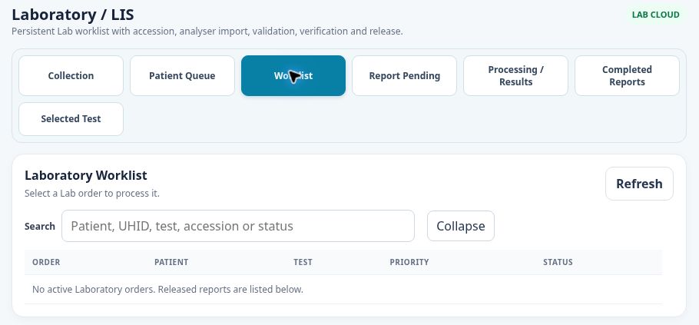This screenshot has width=699, height=325.
Task: Click the 'No active Laboratory orders' message
Action: pyautogui.click(x=167, y=290)
